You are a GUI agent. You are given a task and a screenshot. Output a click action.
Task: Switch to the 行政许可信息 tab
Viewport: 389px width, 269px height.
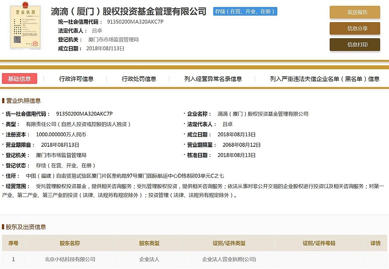point(76,79)
